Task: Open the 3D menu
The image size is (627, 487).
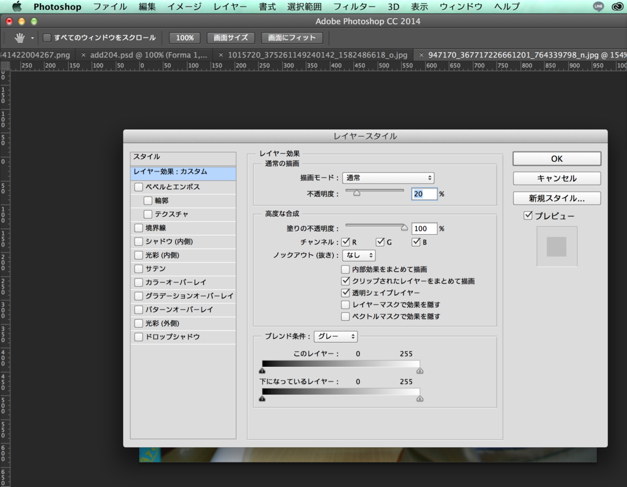Action: point(394,6)
